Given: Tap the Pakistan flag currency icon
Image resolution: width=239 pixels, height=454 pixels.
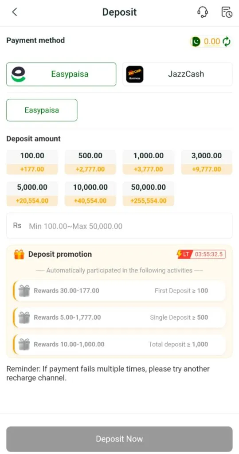Looking at the screenshot, I should pos(196,42).
